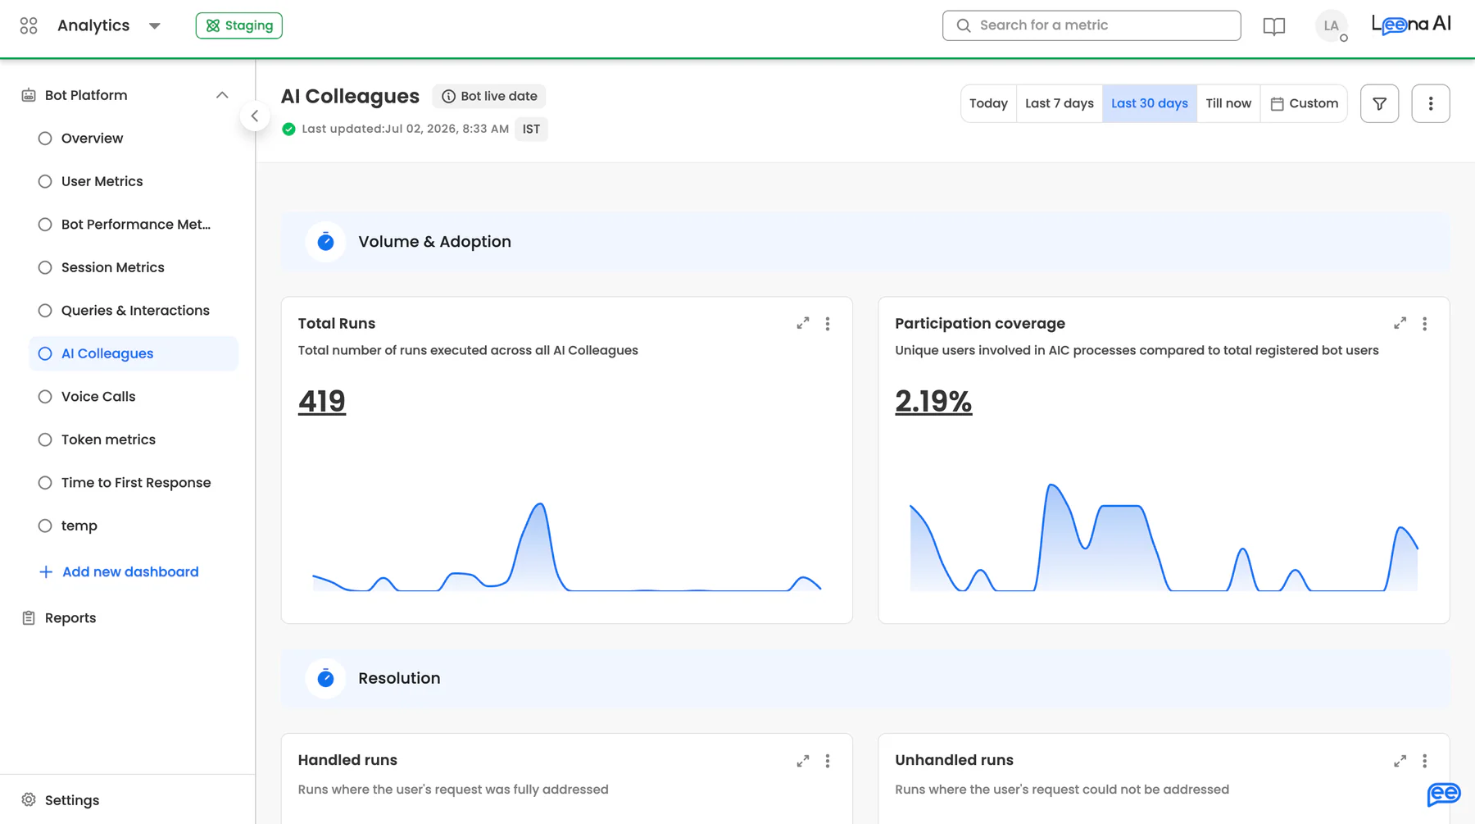Expand the Handled runs card
The height and width of the screenshot is (824, 1475).
803,761
